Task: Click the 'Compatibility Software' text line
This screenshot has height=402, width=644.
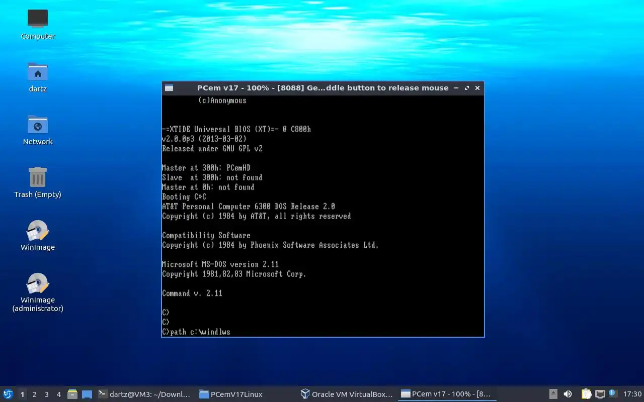Action: (x=206, y=235)
